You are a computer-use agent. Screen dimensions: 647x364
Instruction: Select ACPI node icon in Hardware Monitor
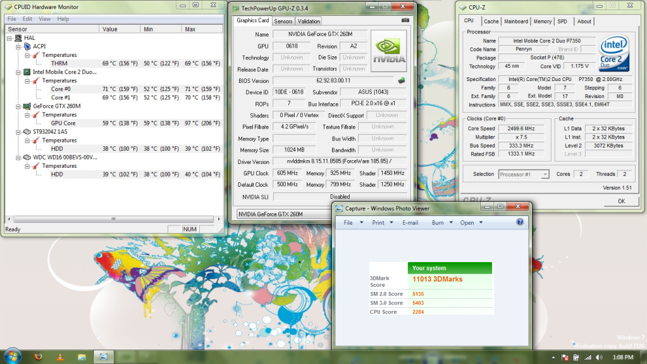pos(27,46)
